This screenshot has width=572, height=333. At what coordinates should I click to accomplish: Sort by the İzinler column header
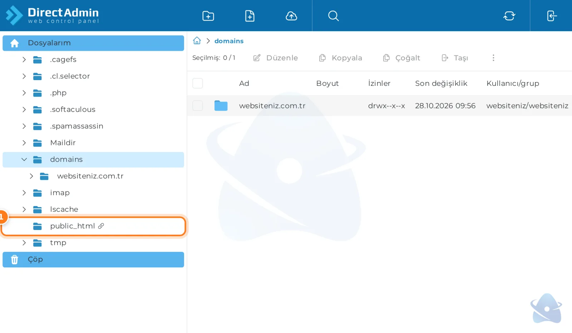[379, 83]
